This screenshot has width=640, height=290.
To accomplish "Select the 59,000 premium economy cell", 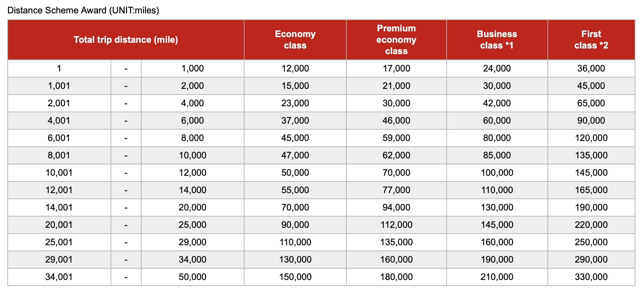I will coord(396,138).
